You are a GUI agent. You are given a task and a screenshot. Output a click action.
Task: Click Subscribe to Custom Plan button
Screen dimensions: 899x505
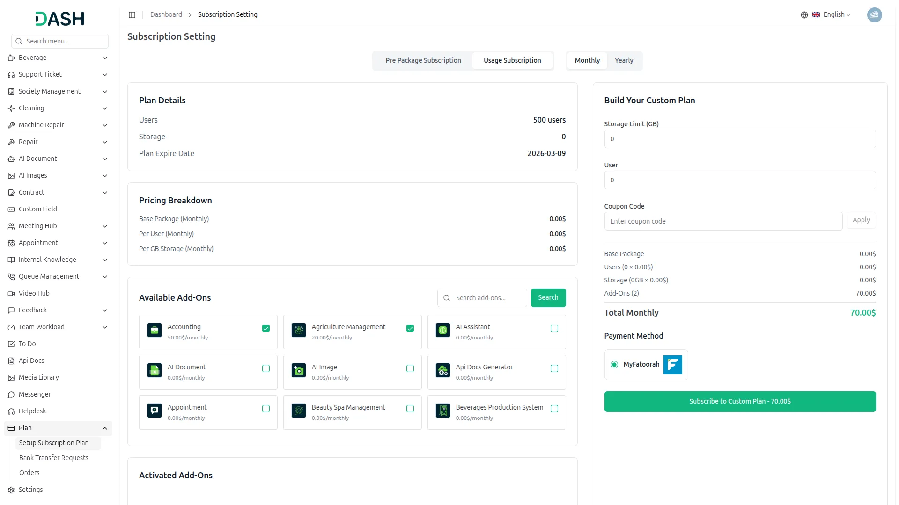click(740, 402)
